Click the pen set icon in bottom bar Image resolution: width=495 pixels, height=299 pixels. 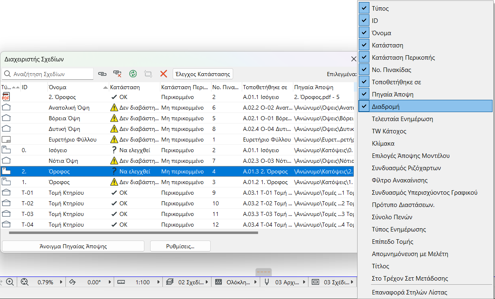tap(267, 282)
